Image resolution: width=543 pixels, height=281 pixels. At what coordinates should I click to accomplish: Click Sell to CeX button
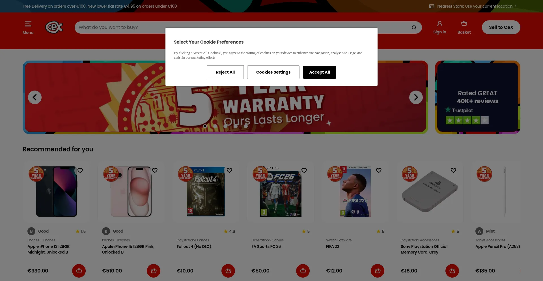point(501,27)
